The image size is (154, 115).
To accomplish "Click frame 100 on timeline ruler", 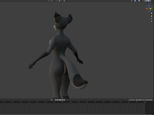I will [145, 102].
